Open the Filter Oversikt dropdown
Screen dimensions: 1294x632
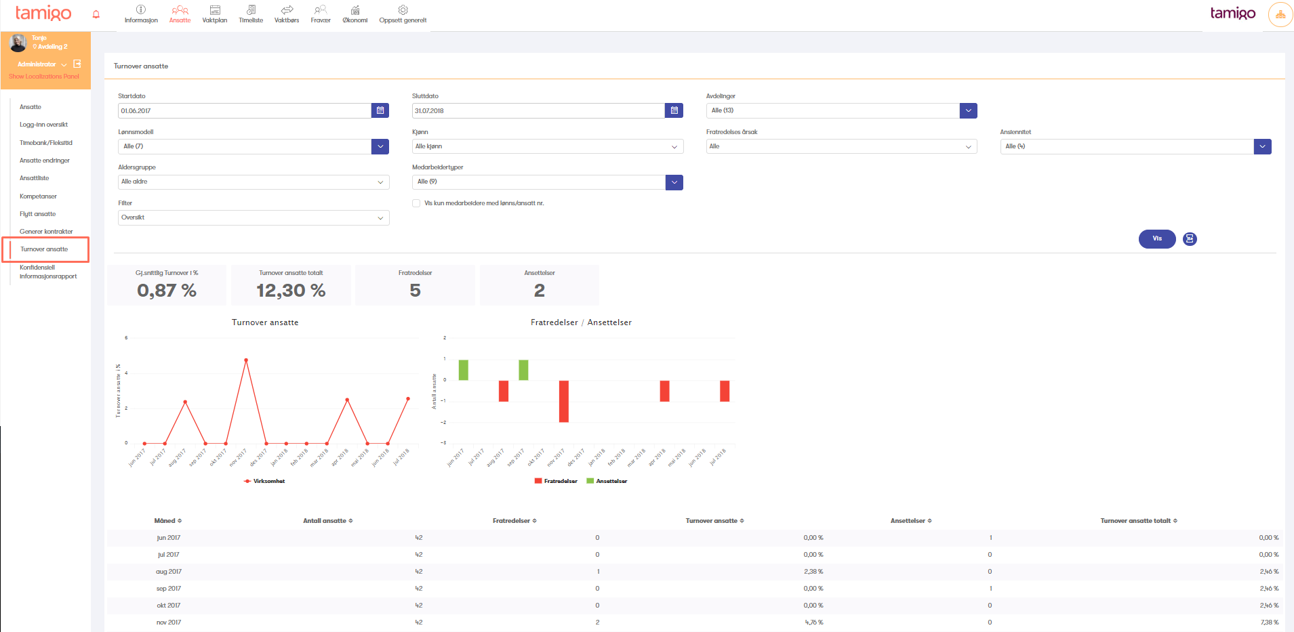(254, 217)
